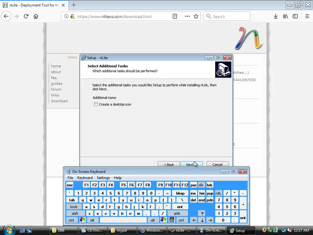This screenshot has width=313, height=235.
Task: Click Next in nLite Setup
Action: coord(192,164)
